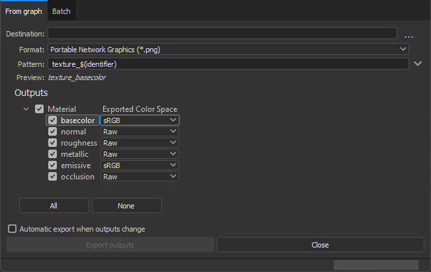Screen dimensions: 431x272
Task: Select the From graph tab
Action: pyautogui.click(x=24, y=11)
